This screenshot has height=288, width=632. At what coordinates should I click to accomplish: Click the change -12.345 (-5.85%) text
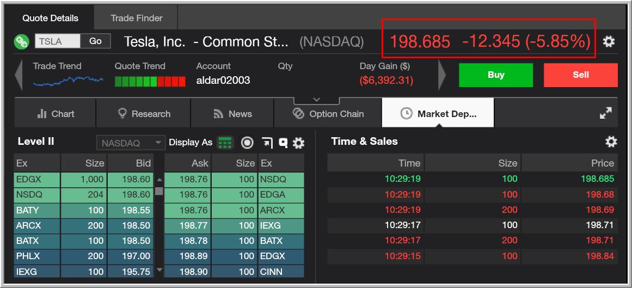point(526,41)
